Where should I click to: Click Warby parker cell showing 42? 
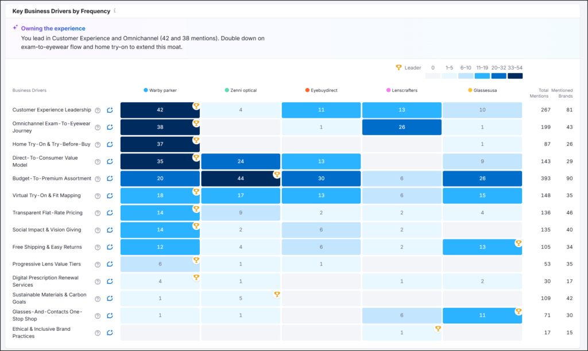click(x=160, y=110)
